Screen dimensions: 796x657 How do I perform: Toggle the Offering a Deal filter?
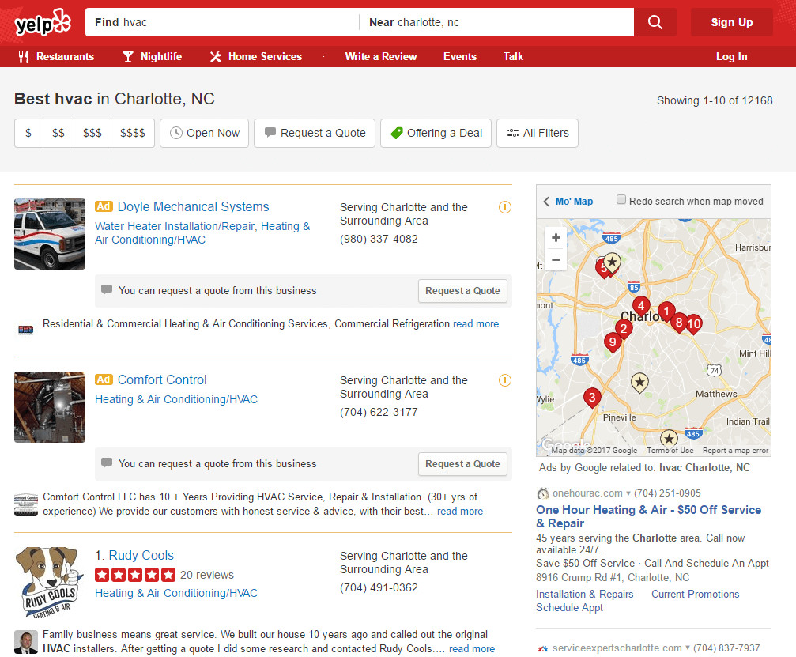(x=436, y=133)
